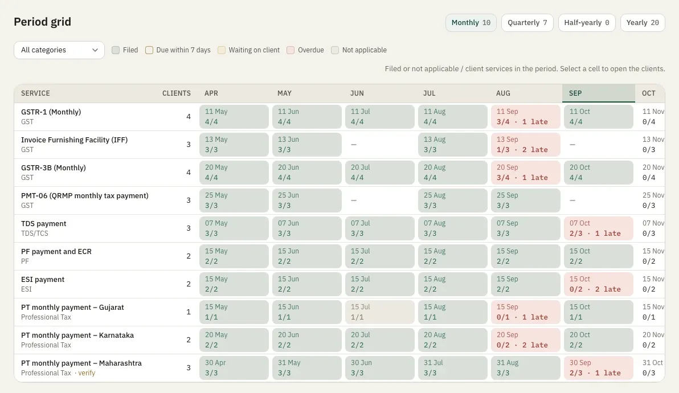The image size is (679, 393).
Task: Open GSTR-3B SEP cell due 20 Oct
Action: (x=599, y=173)
